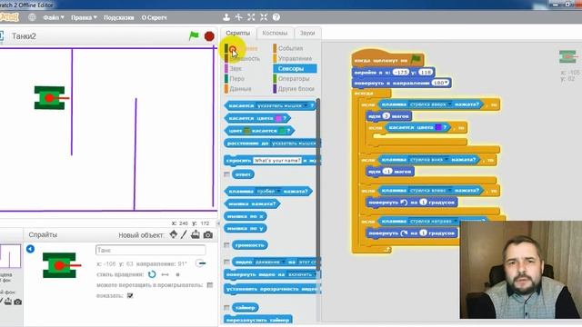Screen dimensions: 582x327
Task: Click the 'перезапустить таймер' block
Action: pos(258,320)
